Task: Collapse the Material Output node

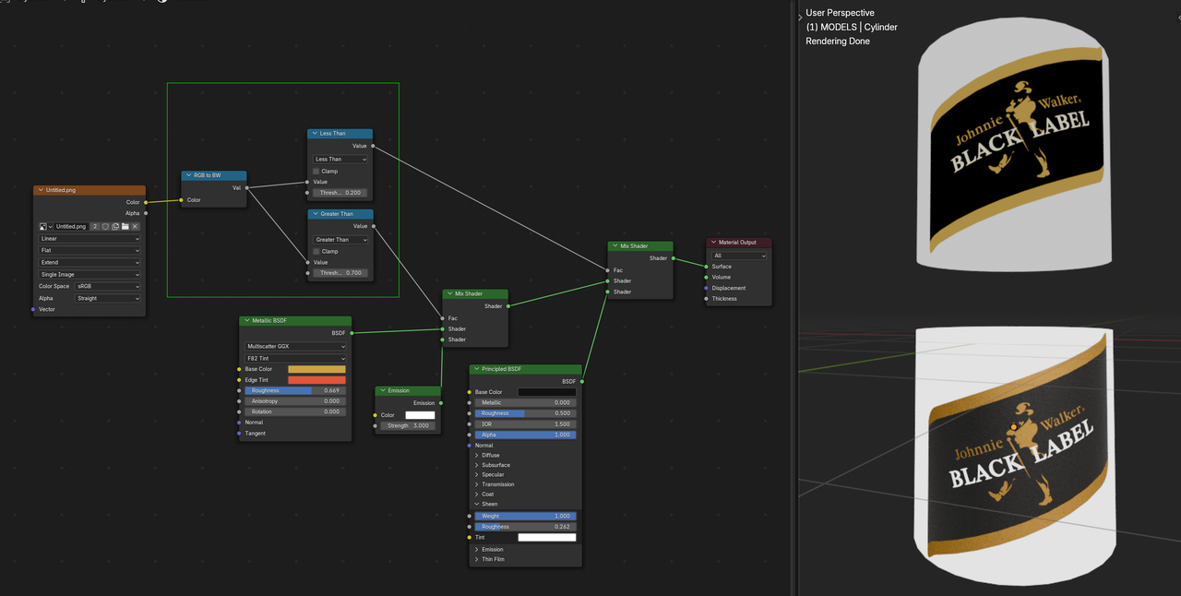Action: pyautogui.click(x=712, y=243)
